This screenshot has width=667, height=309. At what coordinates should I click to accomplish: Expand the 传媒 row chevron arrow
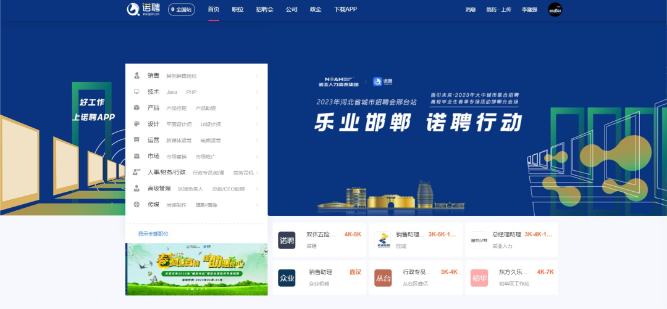tap(257, 205)
